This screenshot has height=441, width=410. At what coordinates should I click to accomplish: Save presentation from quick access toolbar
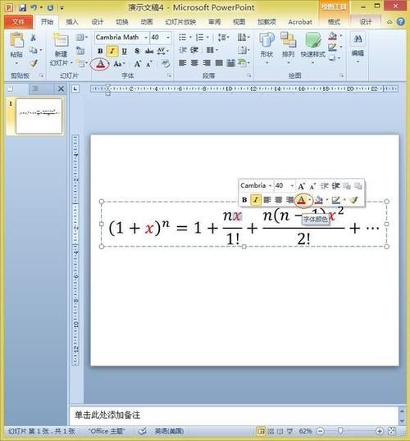point(22,7)
